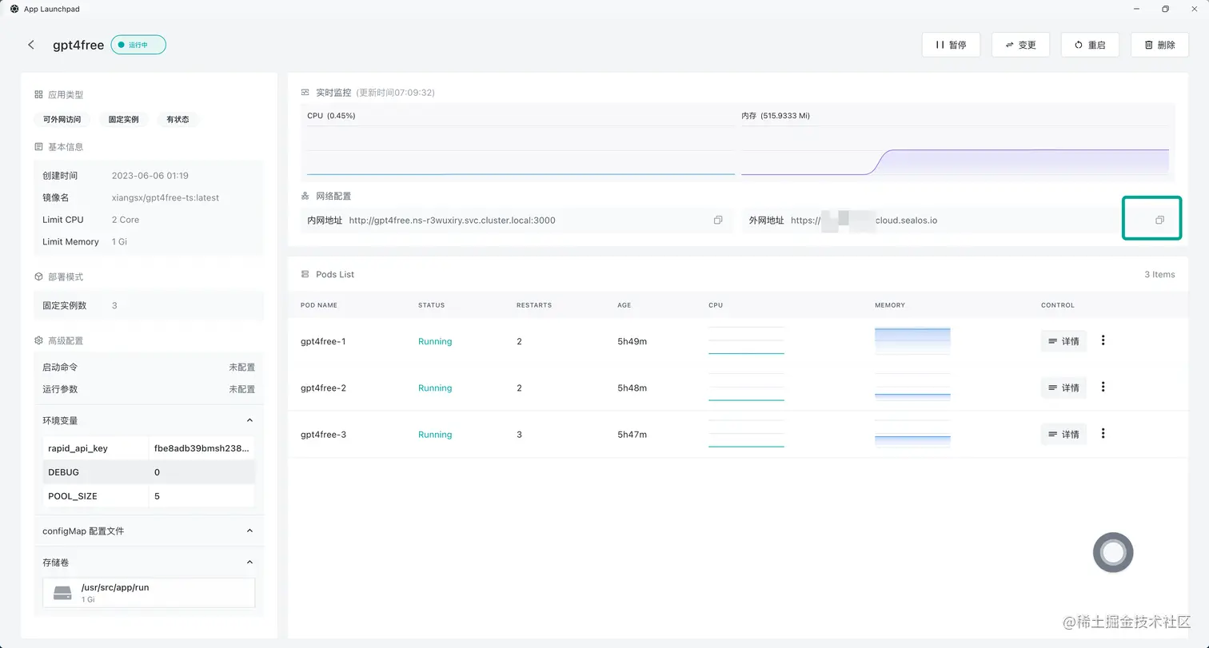This screenshot has width=1209, height=648.
Task: Click the 应用类型 section icon
Action: (x=38, y=94)
